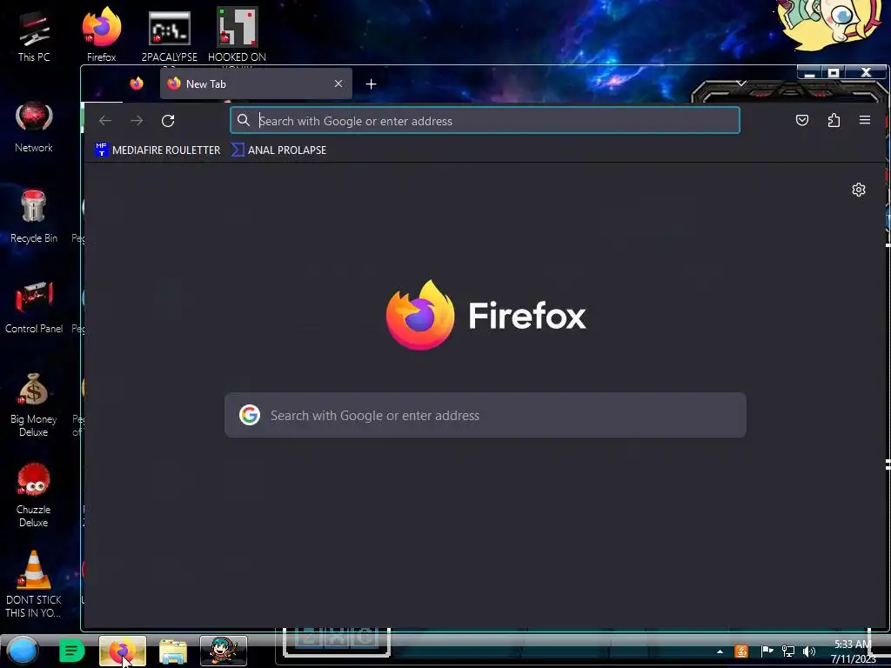Open the green notes taskbar app
The image size is (891, 668).
pyautogui.click(x=71, y=651)
